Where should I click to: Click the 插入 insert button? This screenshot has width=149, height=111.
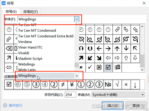[x=112, y=105]
